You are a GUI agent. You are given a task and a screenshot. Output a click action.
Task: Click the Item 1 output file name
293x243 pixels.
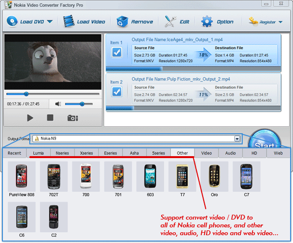177,40
